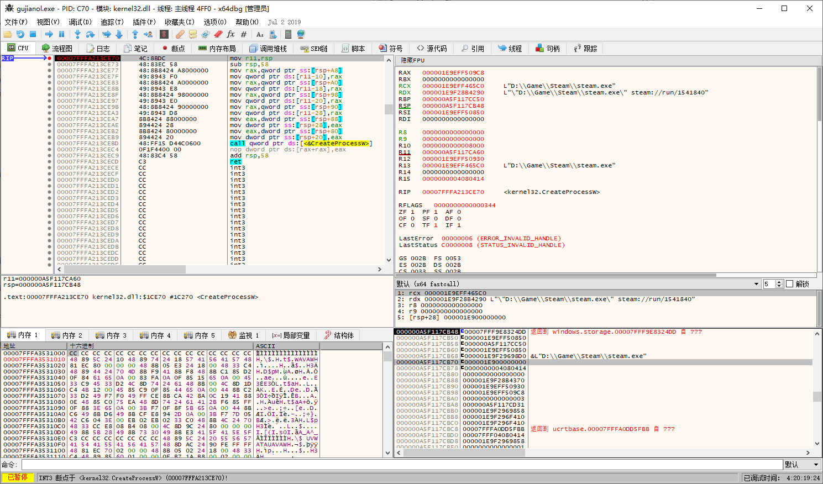Open the 调用堆栈 call stack tab

click(268, 48)
